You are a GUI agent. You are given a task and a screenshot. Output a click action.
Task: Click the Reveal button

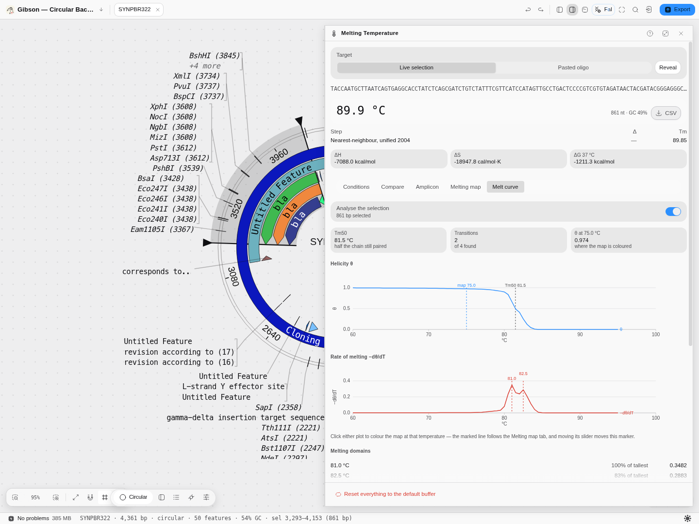tap(668, 67)
